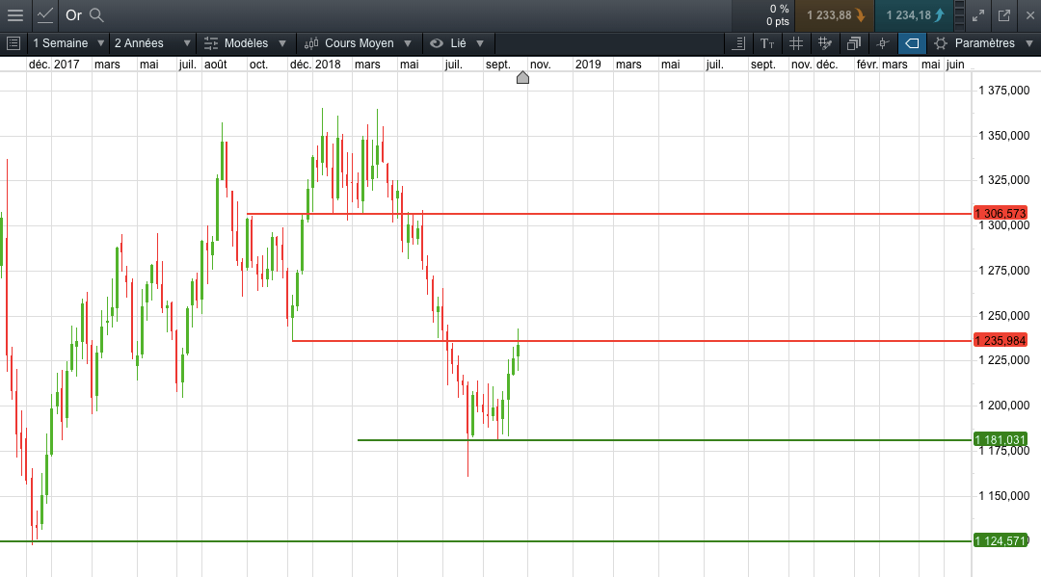Open the instrument search magnifier
This screenshot has width=1041, height=577.
pyautogui.click(x=97, y=15)
